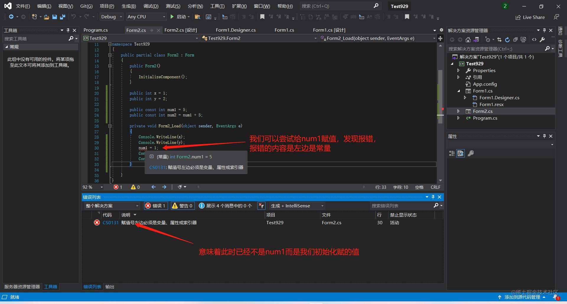
Task: Click the toggle bookmark icon in the toolbar
Action: [x=262, y=17]
